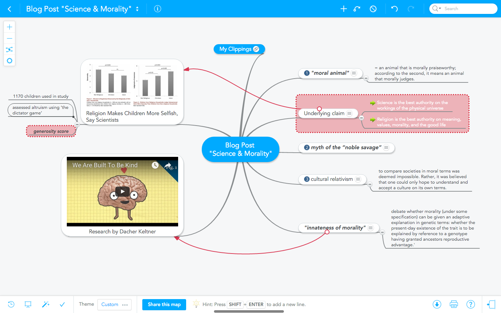Play the We Are Built To Be Kind video

click(x=122, y=191)
